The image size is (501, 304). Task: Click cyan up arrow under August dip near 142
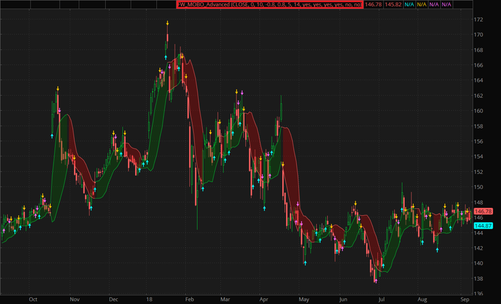(x=438, y=250)
